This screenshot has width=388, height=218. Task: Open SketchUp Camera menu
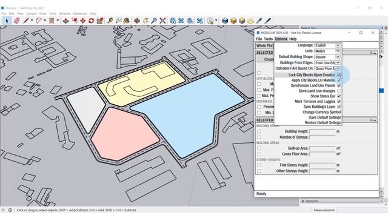[x=31, y=13]
